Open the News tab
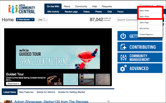This screenshot has height=103, width=166. pos(67,6)
